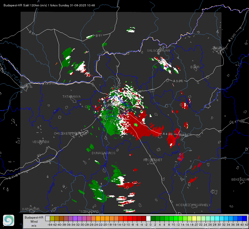Click the BÉKÉSCSABA city label

tap(240, 179)
